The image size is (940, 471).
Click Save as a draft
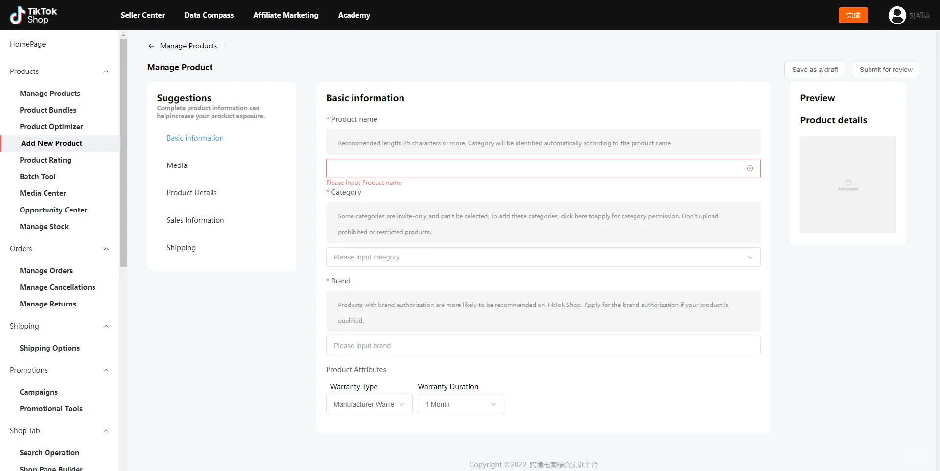pyautogui.click(x=815, y=70)
